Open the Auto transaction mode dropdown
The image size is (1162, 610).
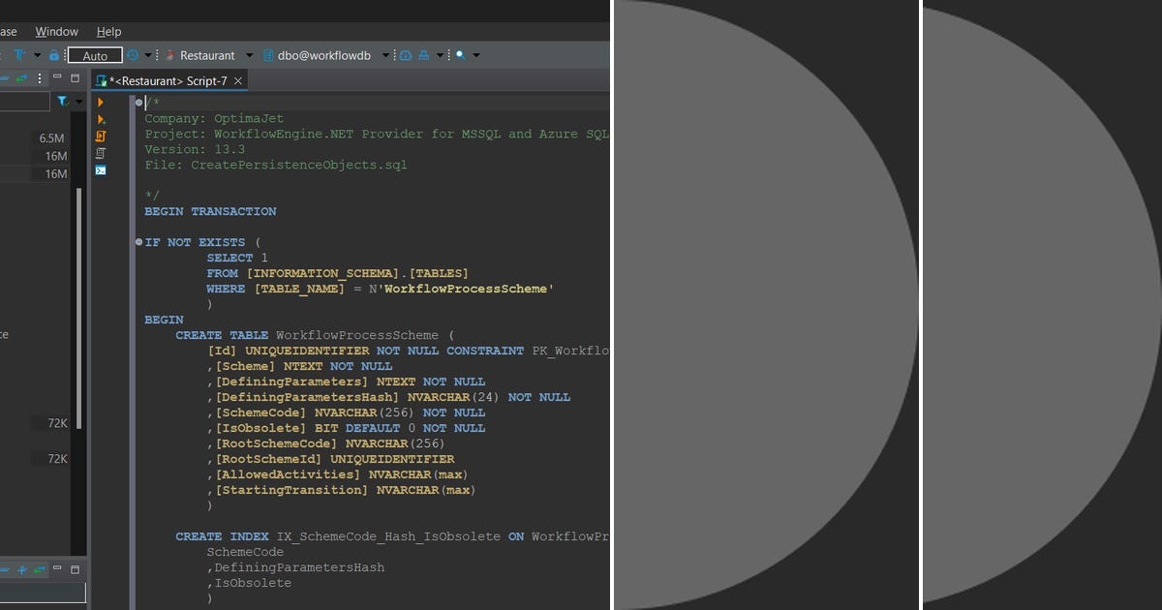(x=95, y=55)
